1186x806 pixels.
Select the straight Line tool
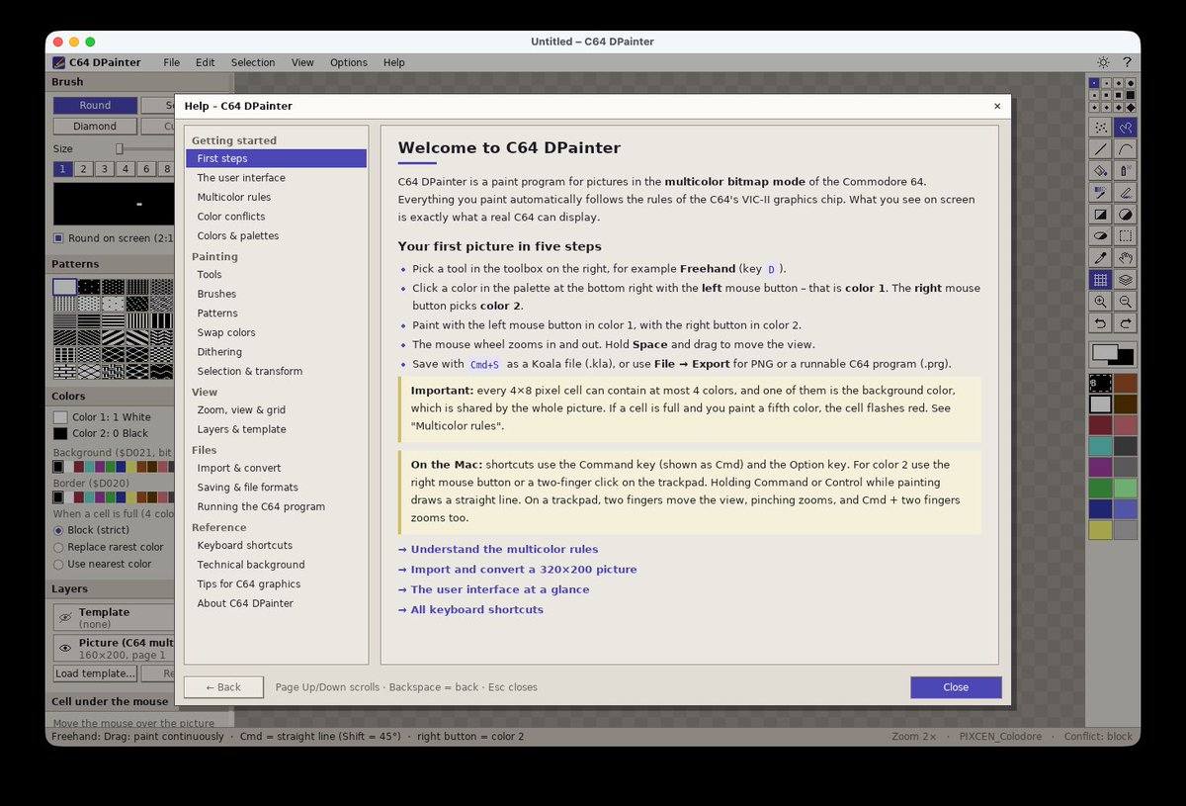pos(1100,149)
